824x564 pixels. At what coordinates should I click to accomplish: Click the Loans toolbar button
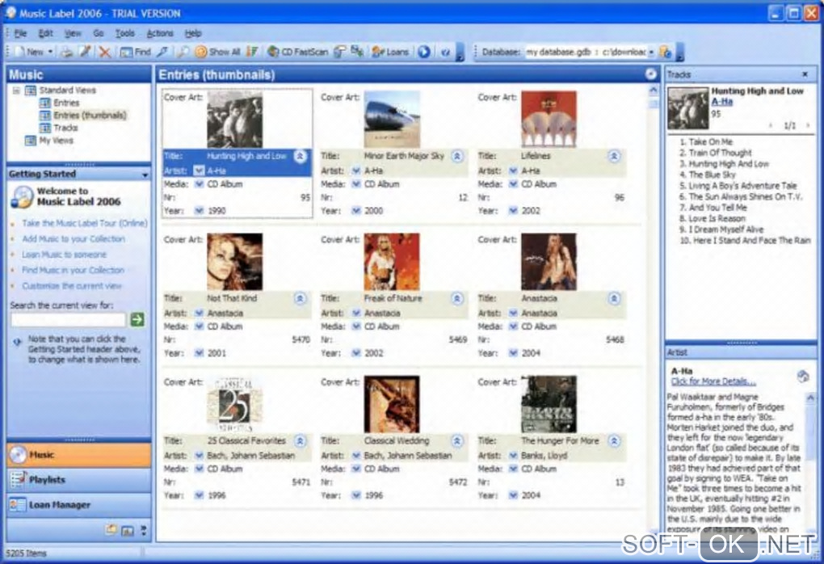(x=390, y=52)
